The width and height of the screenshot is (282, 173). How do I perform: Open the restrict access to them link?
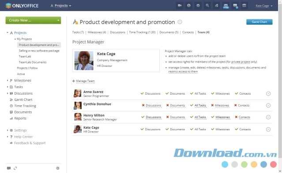click(x=183, y=72)
